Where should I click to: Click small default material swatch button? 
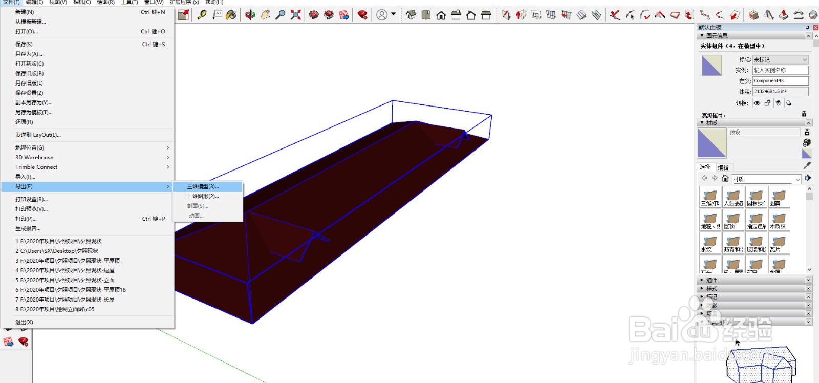807,153
